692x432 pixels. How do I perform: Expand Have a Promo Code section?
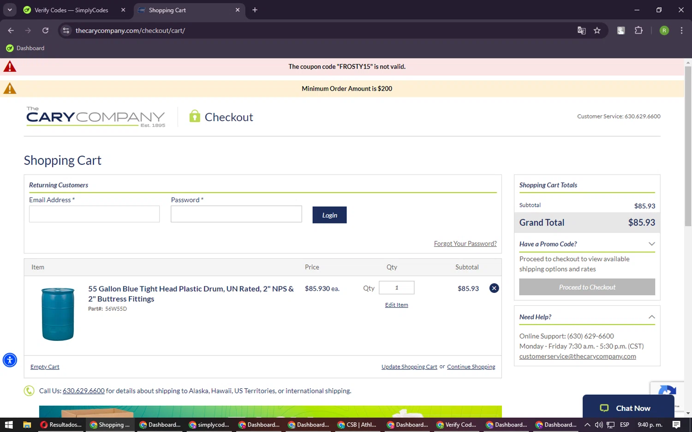point(587,244)
